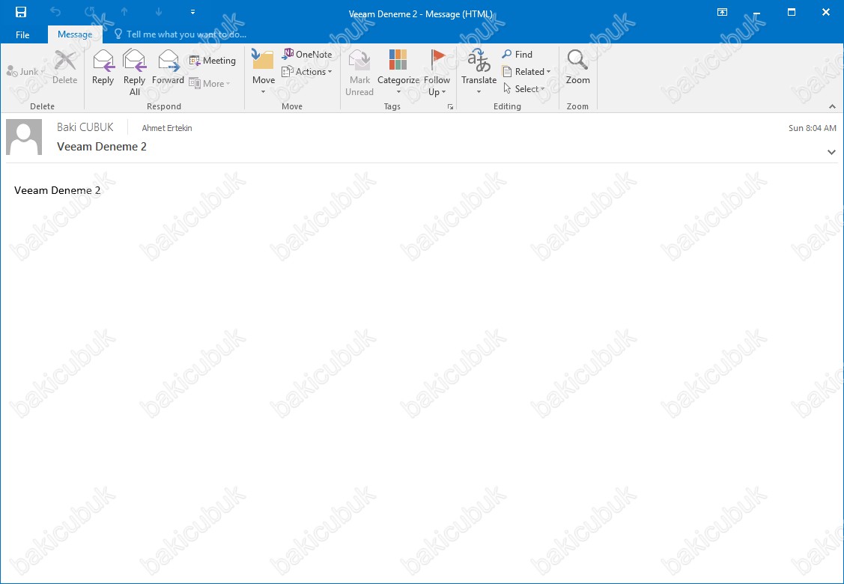This screenshot has width=844, height=584.
Task: Click recipient Ahmet Ertekin
Action: [x=167, y=128]
